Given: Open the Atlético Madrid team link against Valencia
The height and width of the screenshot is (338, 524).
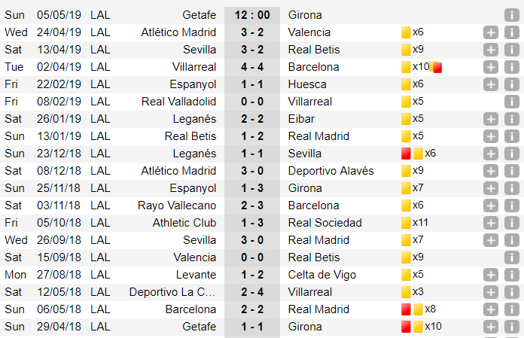Looking at the screenshot, I should (178, 32).
